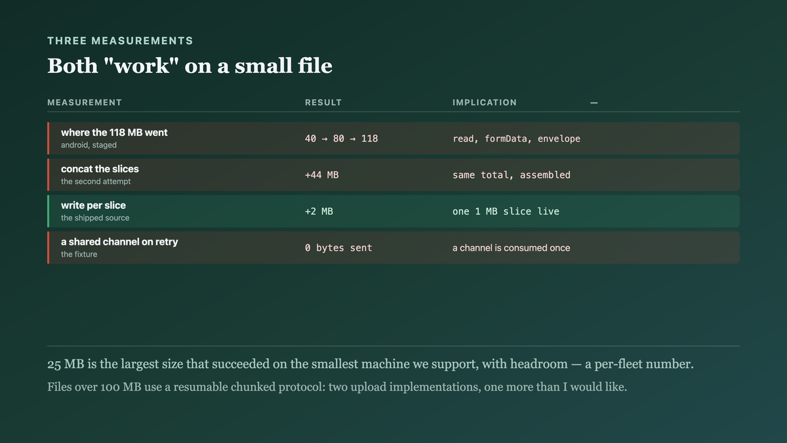
Task: Select the '40 → 80 → 118' result value
Action: pos(341,138)
